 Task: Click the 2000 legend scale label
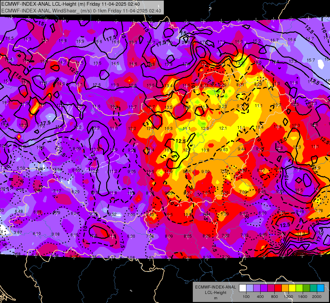[317, 297]
